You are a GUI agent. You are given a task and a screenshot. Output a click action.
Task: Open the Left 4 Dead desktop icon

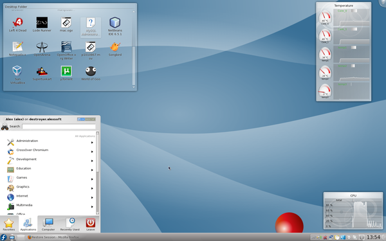(x=17, y=24)
